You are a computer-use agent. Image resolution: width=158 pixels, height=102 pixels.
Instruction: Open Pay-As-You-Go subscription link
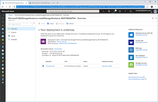click(62, 42)
